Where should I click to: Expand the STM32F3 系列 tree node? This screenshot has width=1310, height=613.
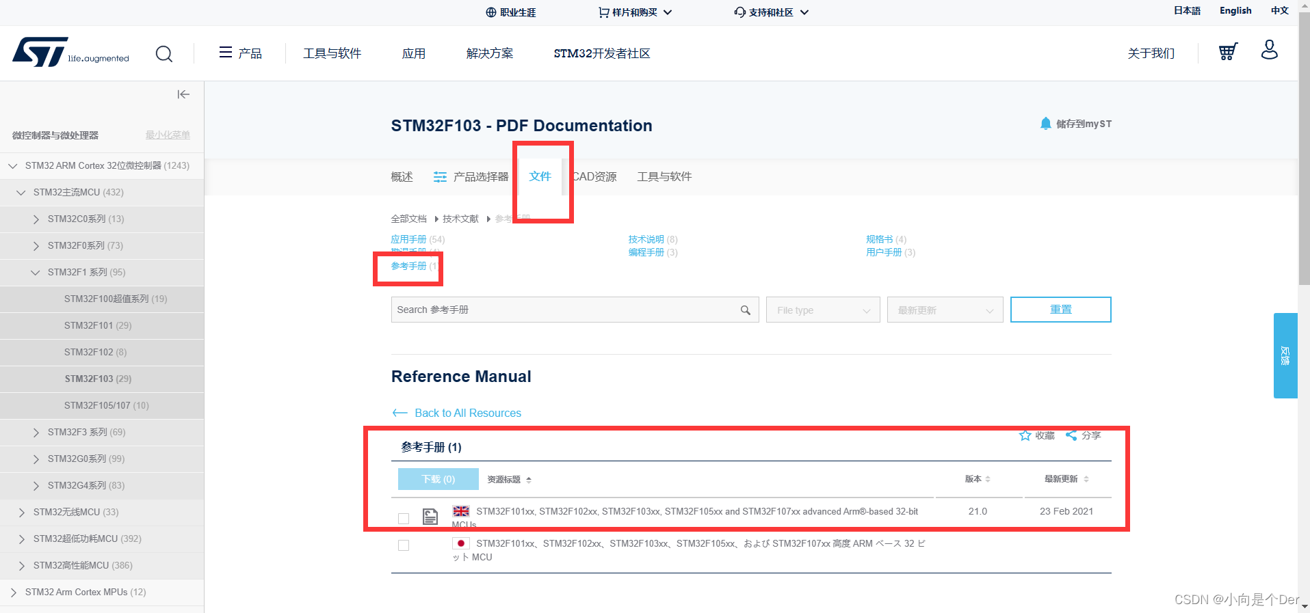pyautogui.click(x=36, y=432)
